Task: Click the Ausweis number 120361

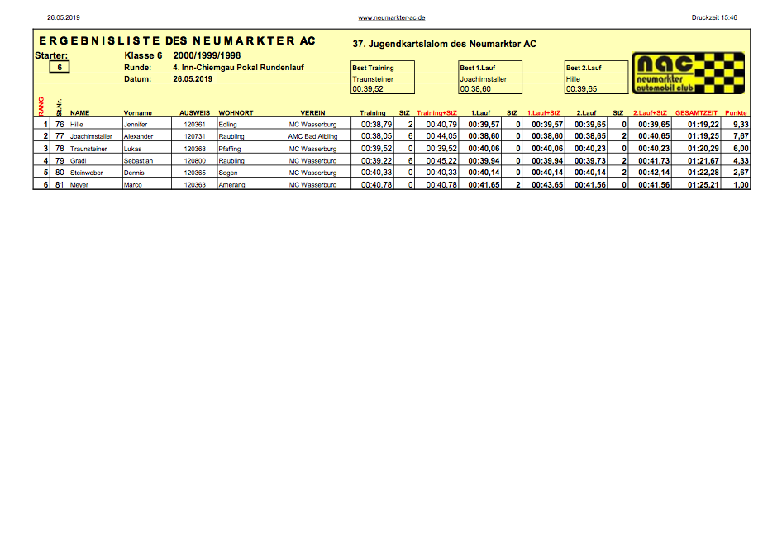Action: (x=194, y=125)
